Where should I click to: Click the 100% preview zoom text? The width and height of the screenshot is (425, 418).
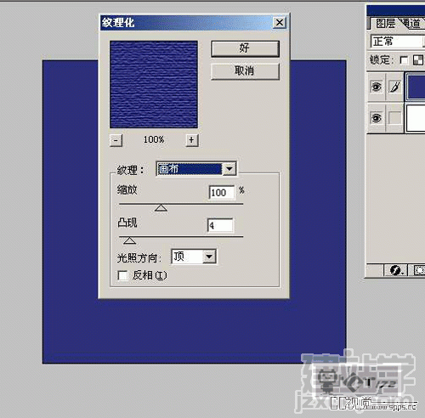pyautogui.click(x=154, y=139)
